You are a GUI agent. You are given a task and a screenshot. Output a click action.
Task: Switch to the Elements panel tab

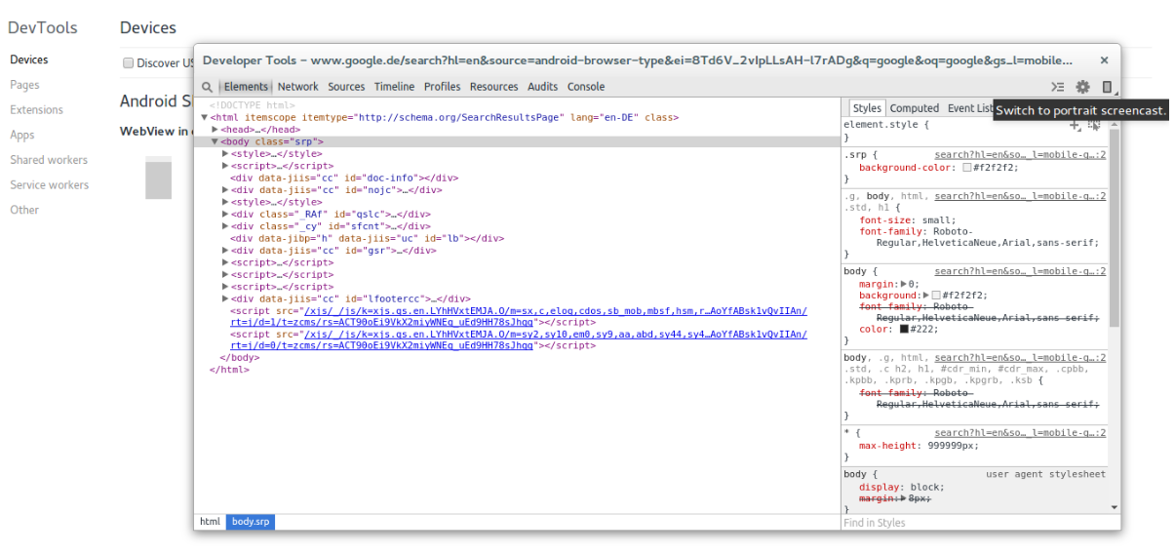click(x=246, y=87)
